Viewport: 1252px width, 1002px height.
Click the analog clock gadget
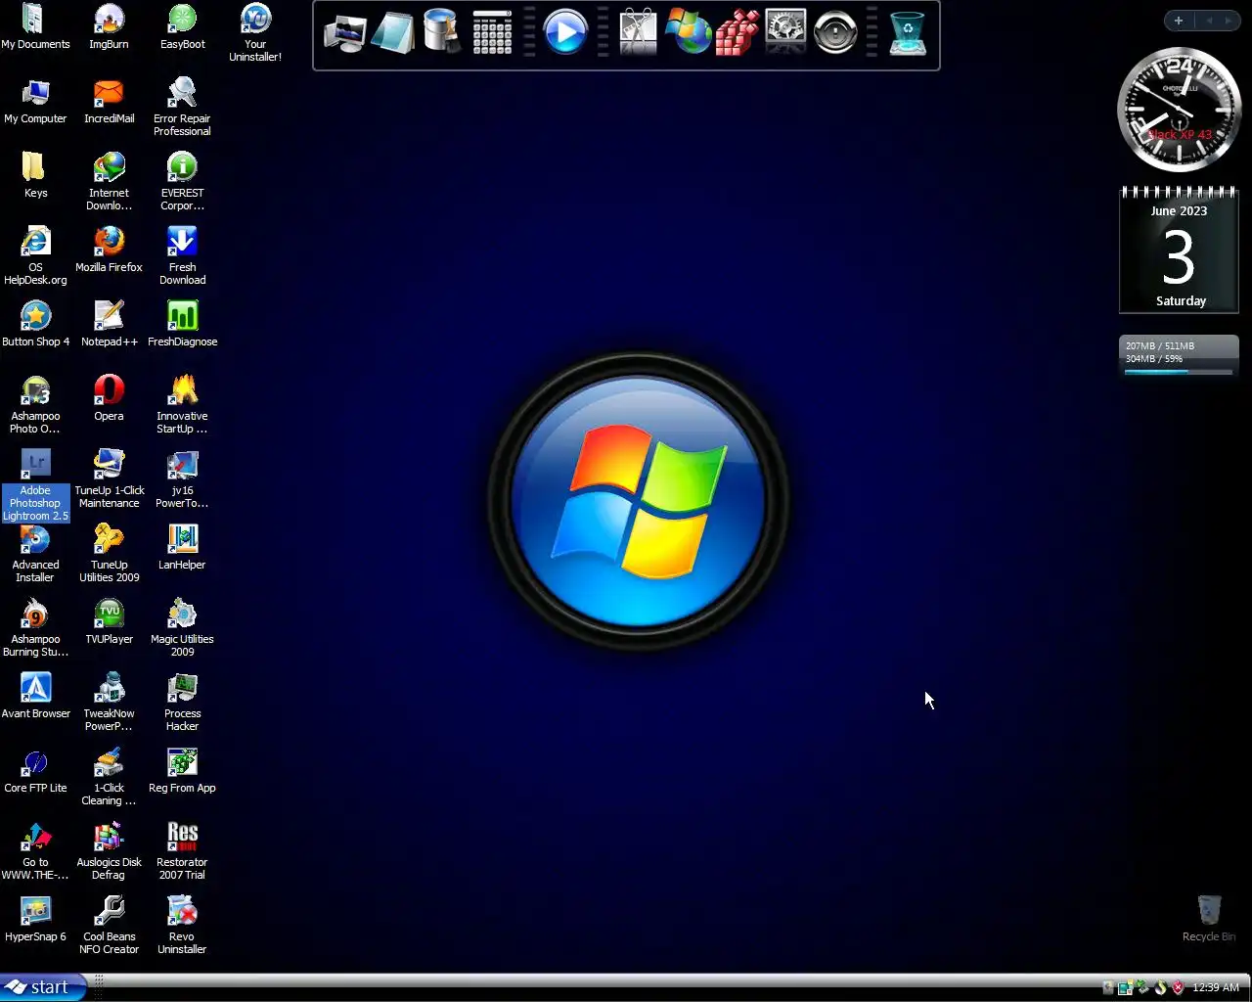click(1180, 110)
